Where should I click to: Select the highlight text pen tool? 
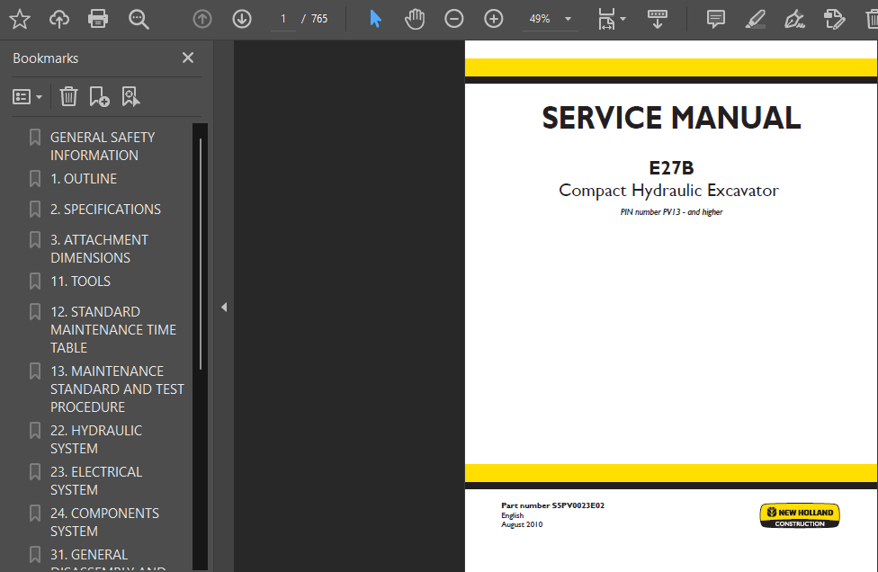(x=756, y=19)
